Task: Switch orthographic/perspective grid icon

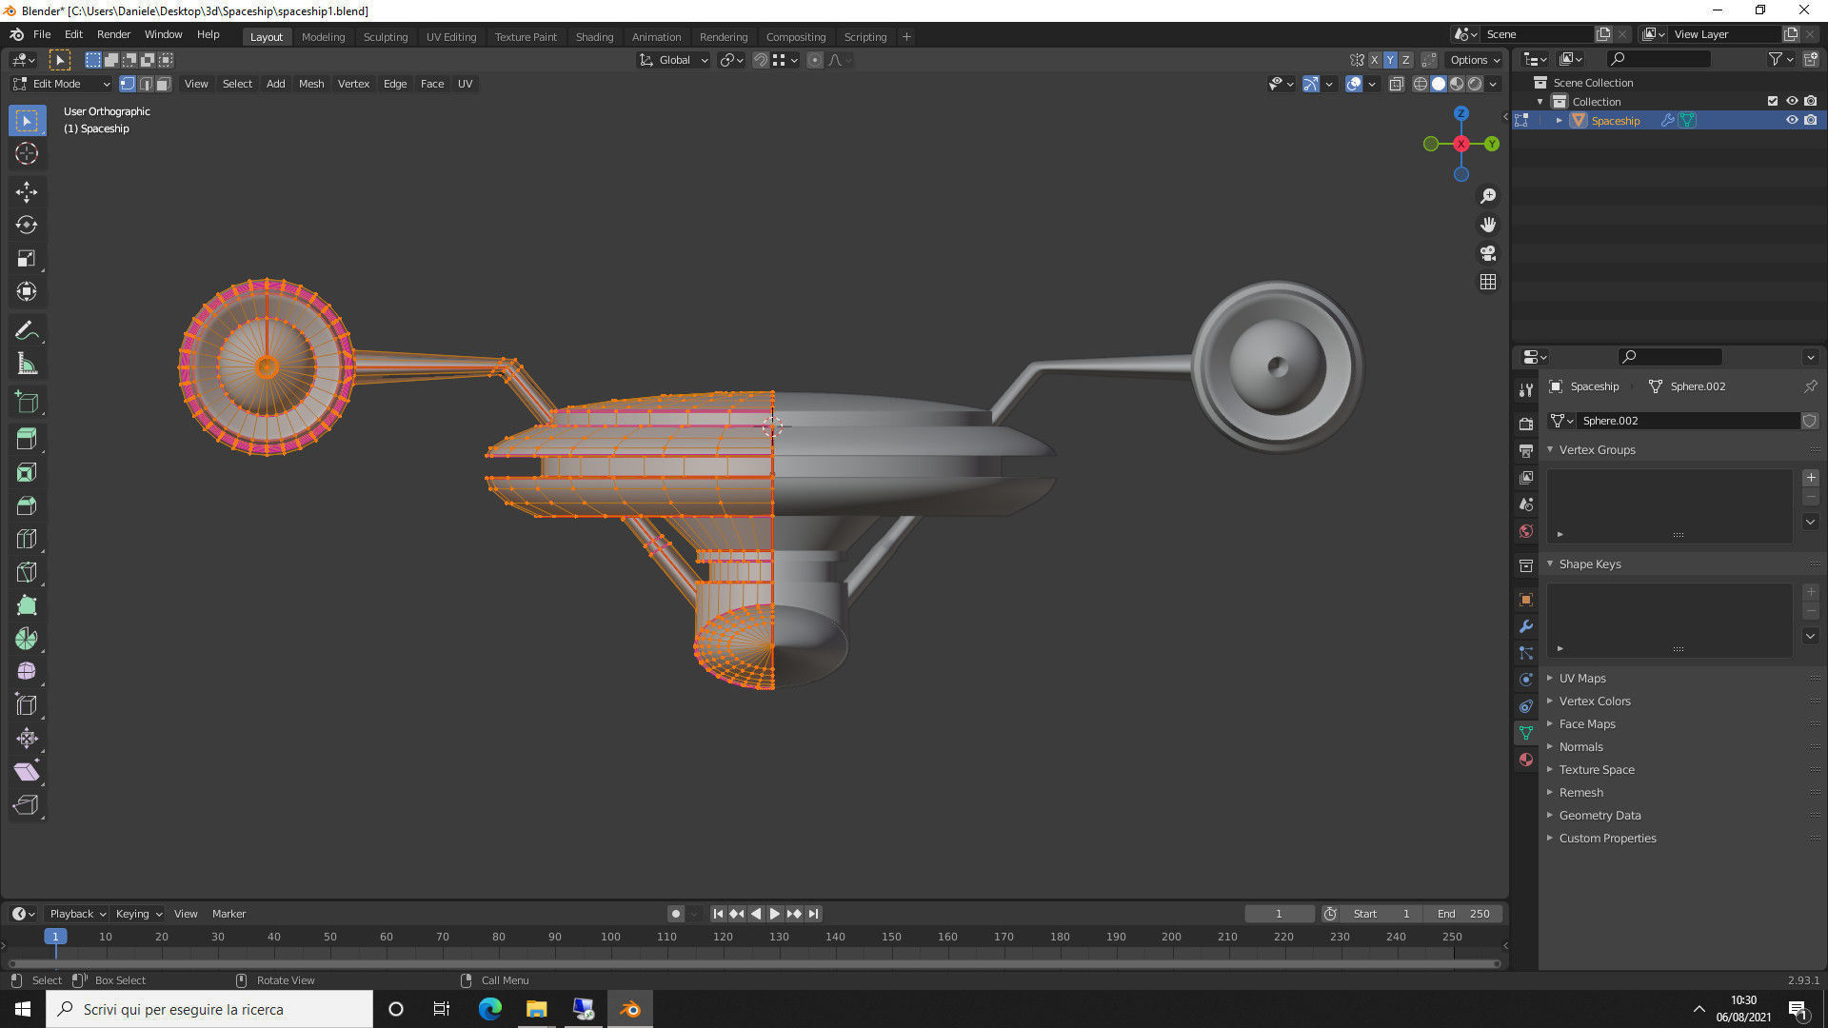Action: tap(1488, 282)
